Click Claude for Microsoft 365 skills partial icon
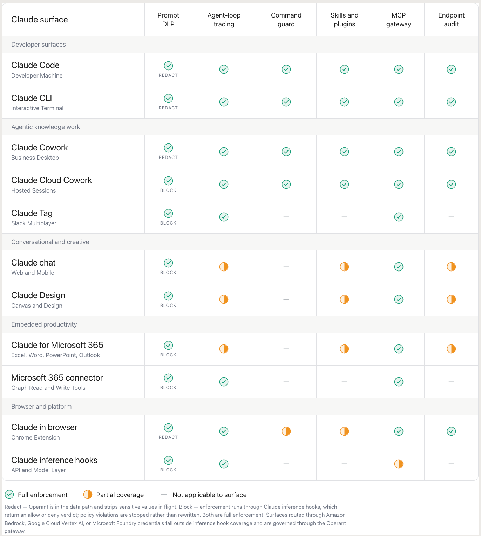 pos(344,349)
